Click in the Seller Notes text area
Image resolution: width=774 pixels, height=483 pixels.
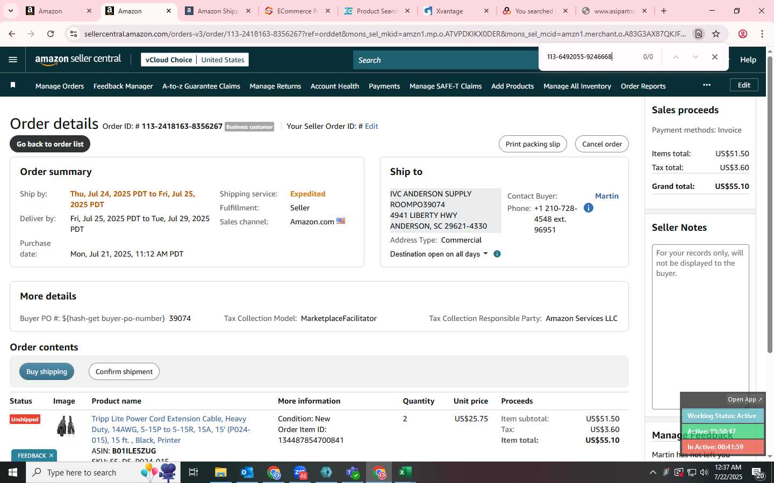point(700,326)
